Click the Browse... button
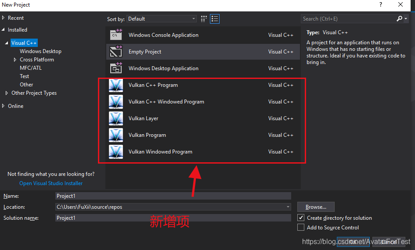Viewport: 415px width, 250px height. 316,207
